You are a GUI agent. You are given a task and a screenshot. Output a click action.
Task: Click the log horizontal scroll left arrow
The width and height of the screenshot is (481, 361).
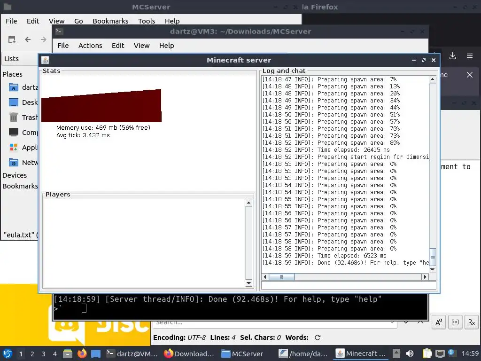[x=265, y=277]
